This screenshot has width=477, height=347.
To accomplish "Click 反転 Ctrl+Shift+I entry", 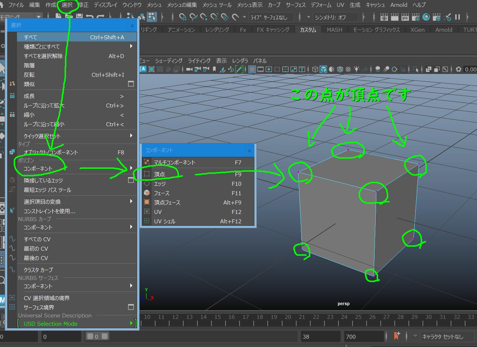I will coord(77,74).
